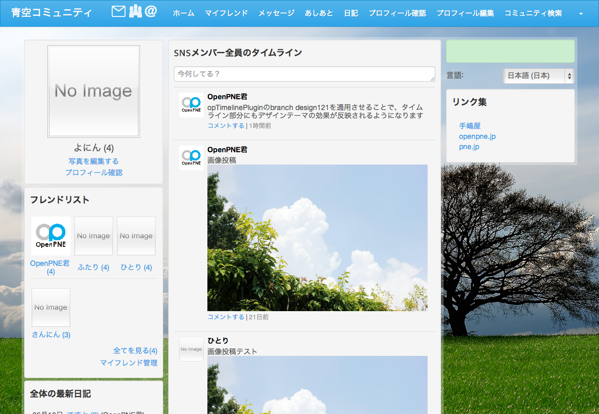Image resolution: width=599 pixels, height=414 pixels.
Task: Click the @ mentions icon in navbar
Action: pos(151,11)
